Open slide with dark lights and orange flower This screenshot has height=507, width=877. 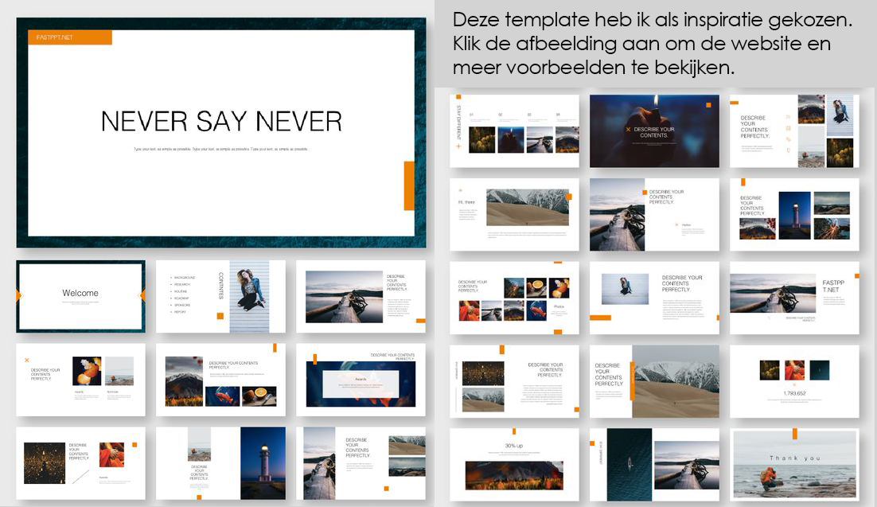pos(80,463)
